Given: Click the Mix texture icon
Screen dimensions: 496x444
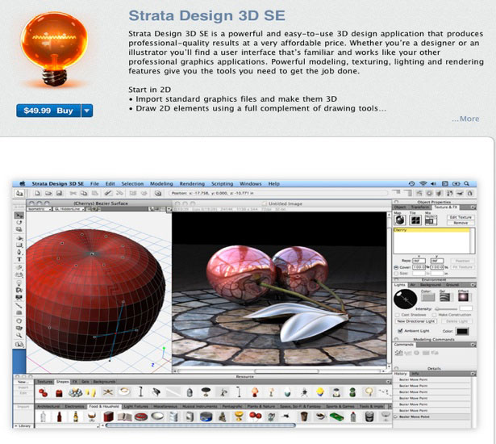Looking at the screenshot, I should pyautogui.click(x=431, y=220).
